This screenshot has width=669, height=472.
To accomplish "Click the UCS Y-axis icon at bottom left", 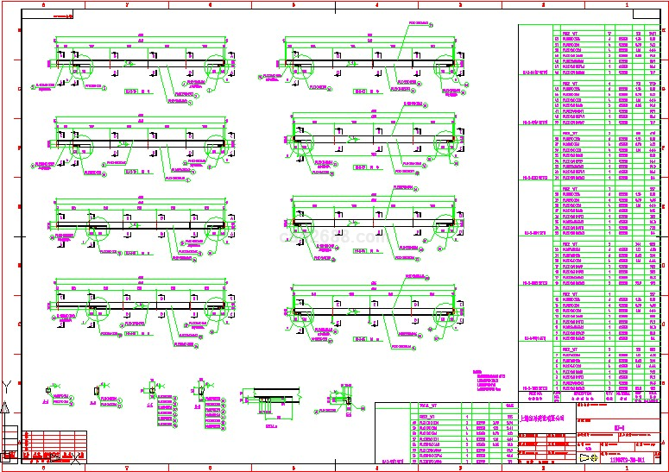I will point(8,386).
